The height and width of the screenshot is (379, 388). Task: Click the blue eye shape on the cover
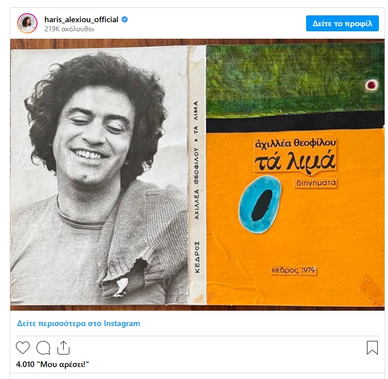260,204
